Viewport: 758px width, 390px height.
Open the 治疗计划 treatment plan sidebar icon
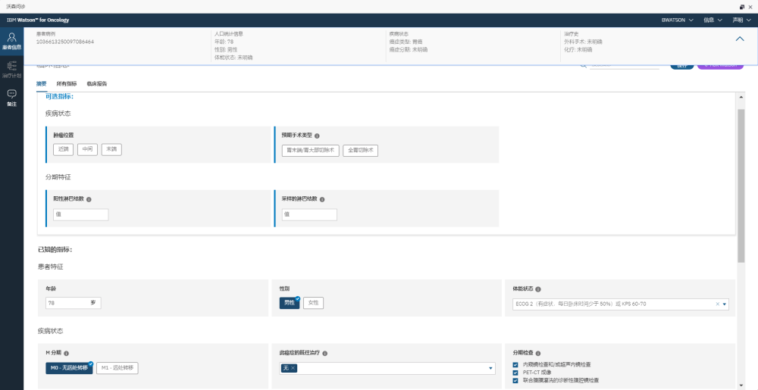(x=11, y=70)
